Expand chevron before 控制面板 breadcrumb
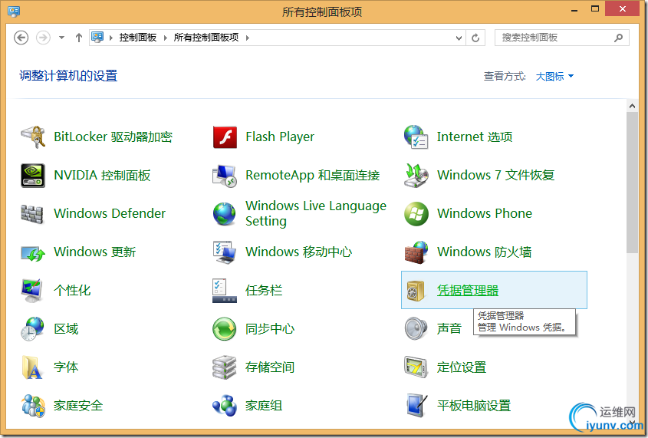648x438 pixels. (x=111, y=38)
